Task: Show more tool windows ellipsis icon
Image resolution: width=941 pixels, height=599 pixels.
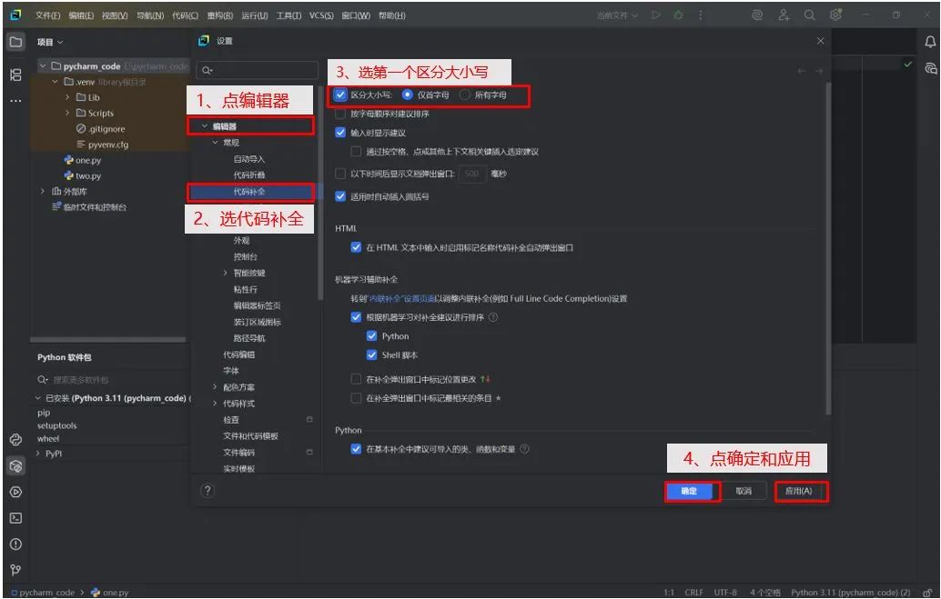Action: [16, 101]
